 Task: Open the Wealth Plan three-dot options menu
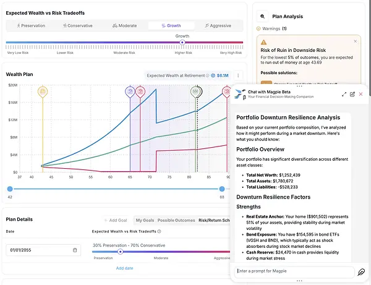[238, 75]
